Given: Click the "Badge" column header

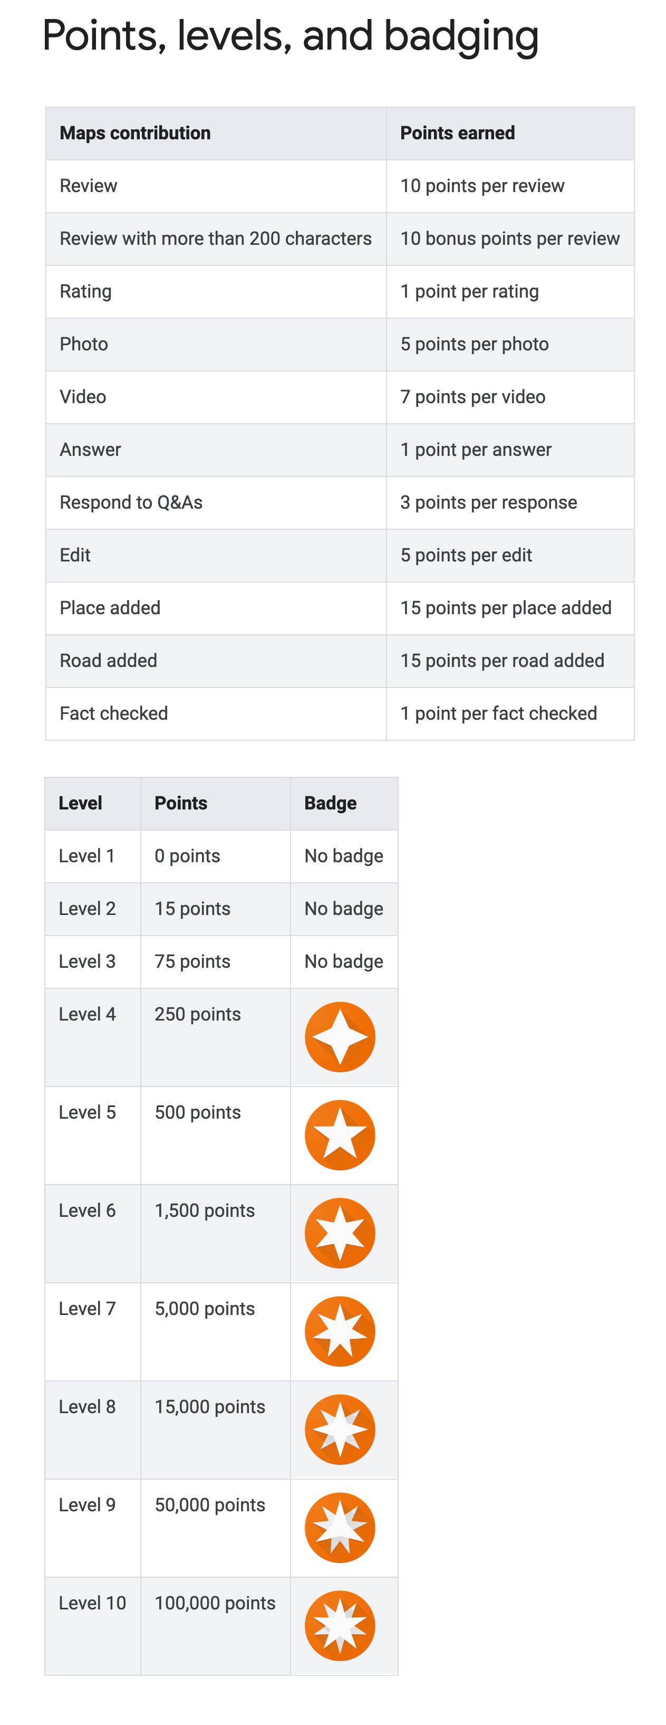Looking at the screenshot, I should coord(344,804).
